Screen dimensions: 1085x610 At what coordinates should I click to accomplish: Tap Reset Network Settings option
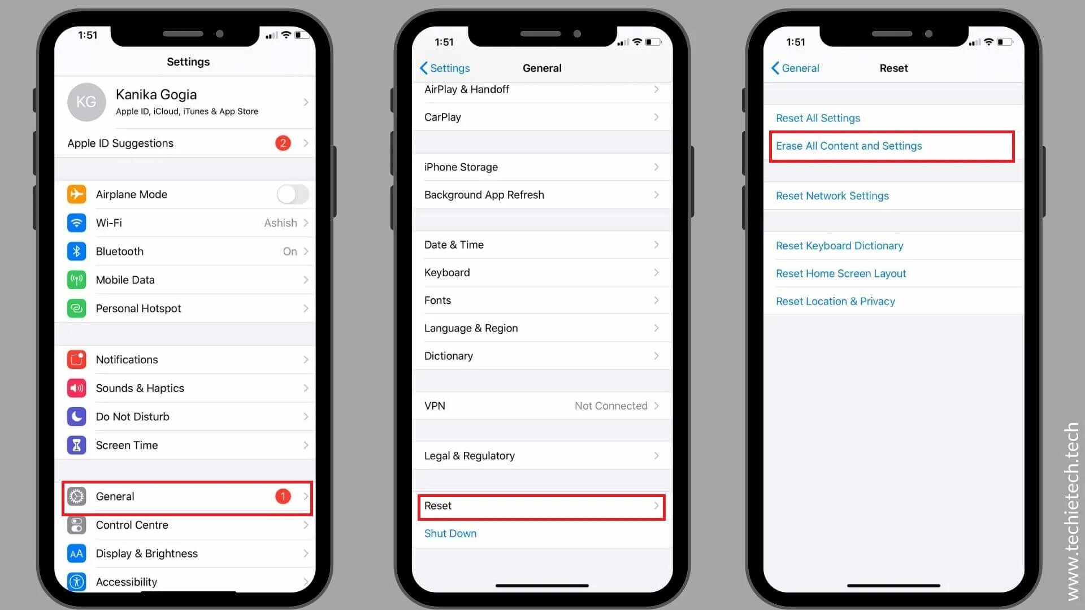pyautogui.click(x=832, y=195)
